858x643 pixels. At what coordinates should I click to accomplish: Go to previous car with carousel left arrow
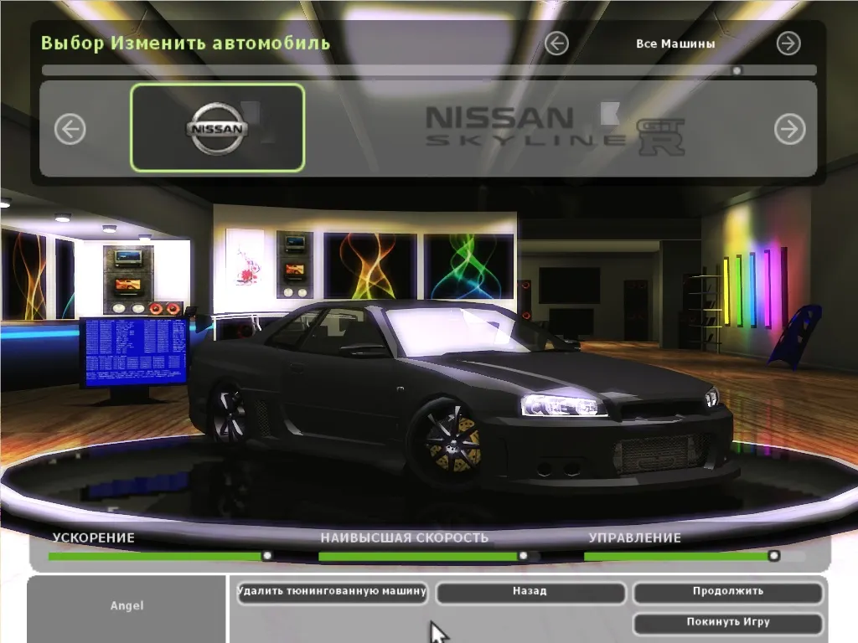click(70, 129)
